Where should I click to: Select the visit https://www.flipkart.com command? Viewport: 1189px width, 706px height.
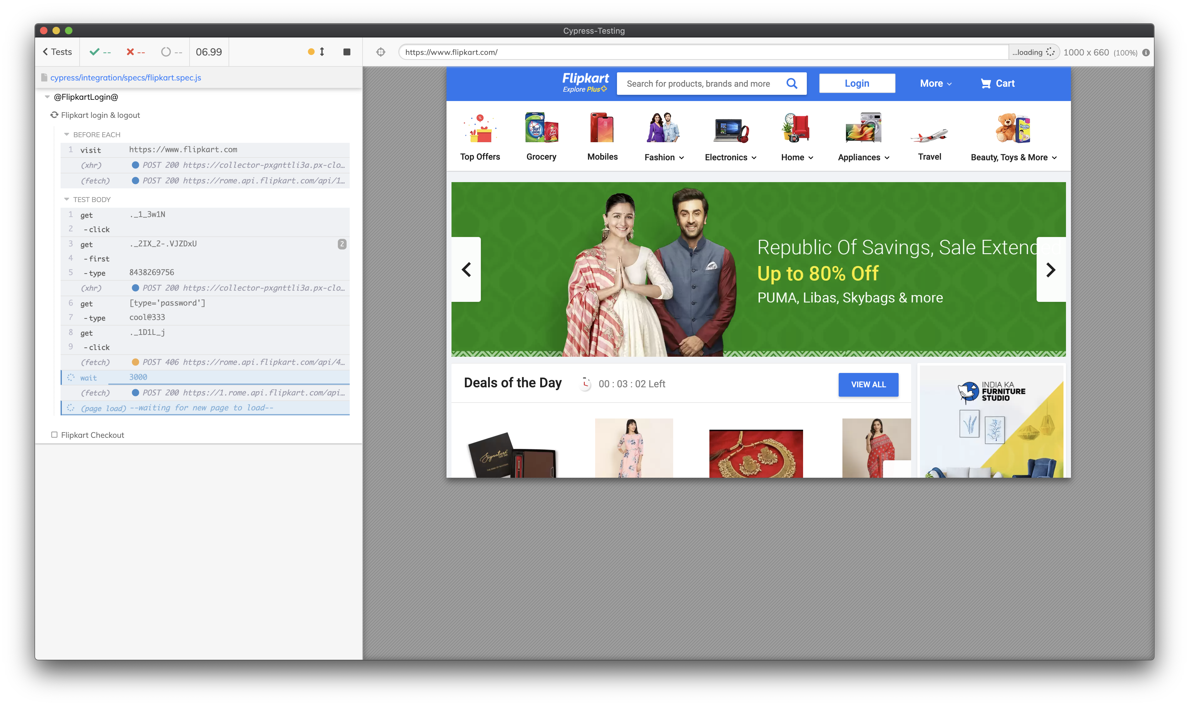point(205,150)
